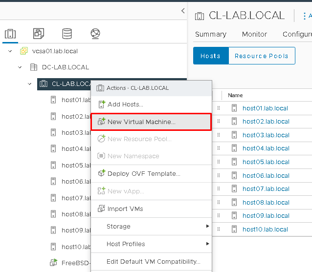Select Add Hosts menu entry
The height and width of the screenshot is (272, 312).
click(x=125, y=104)
